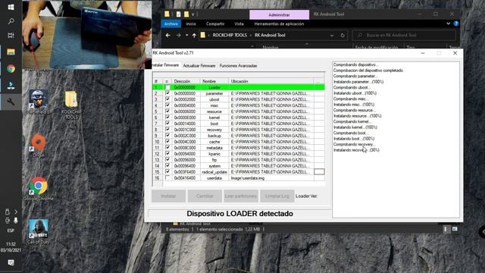485x273 pixels.
Task: Uncheck the kernel partition checkbox
Action: pyautogui.click(x=167, y=118)
